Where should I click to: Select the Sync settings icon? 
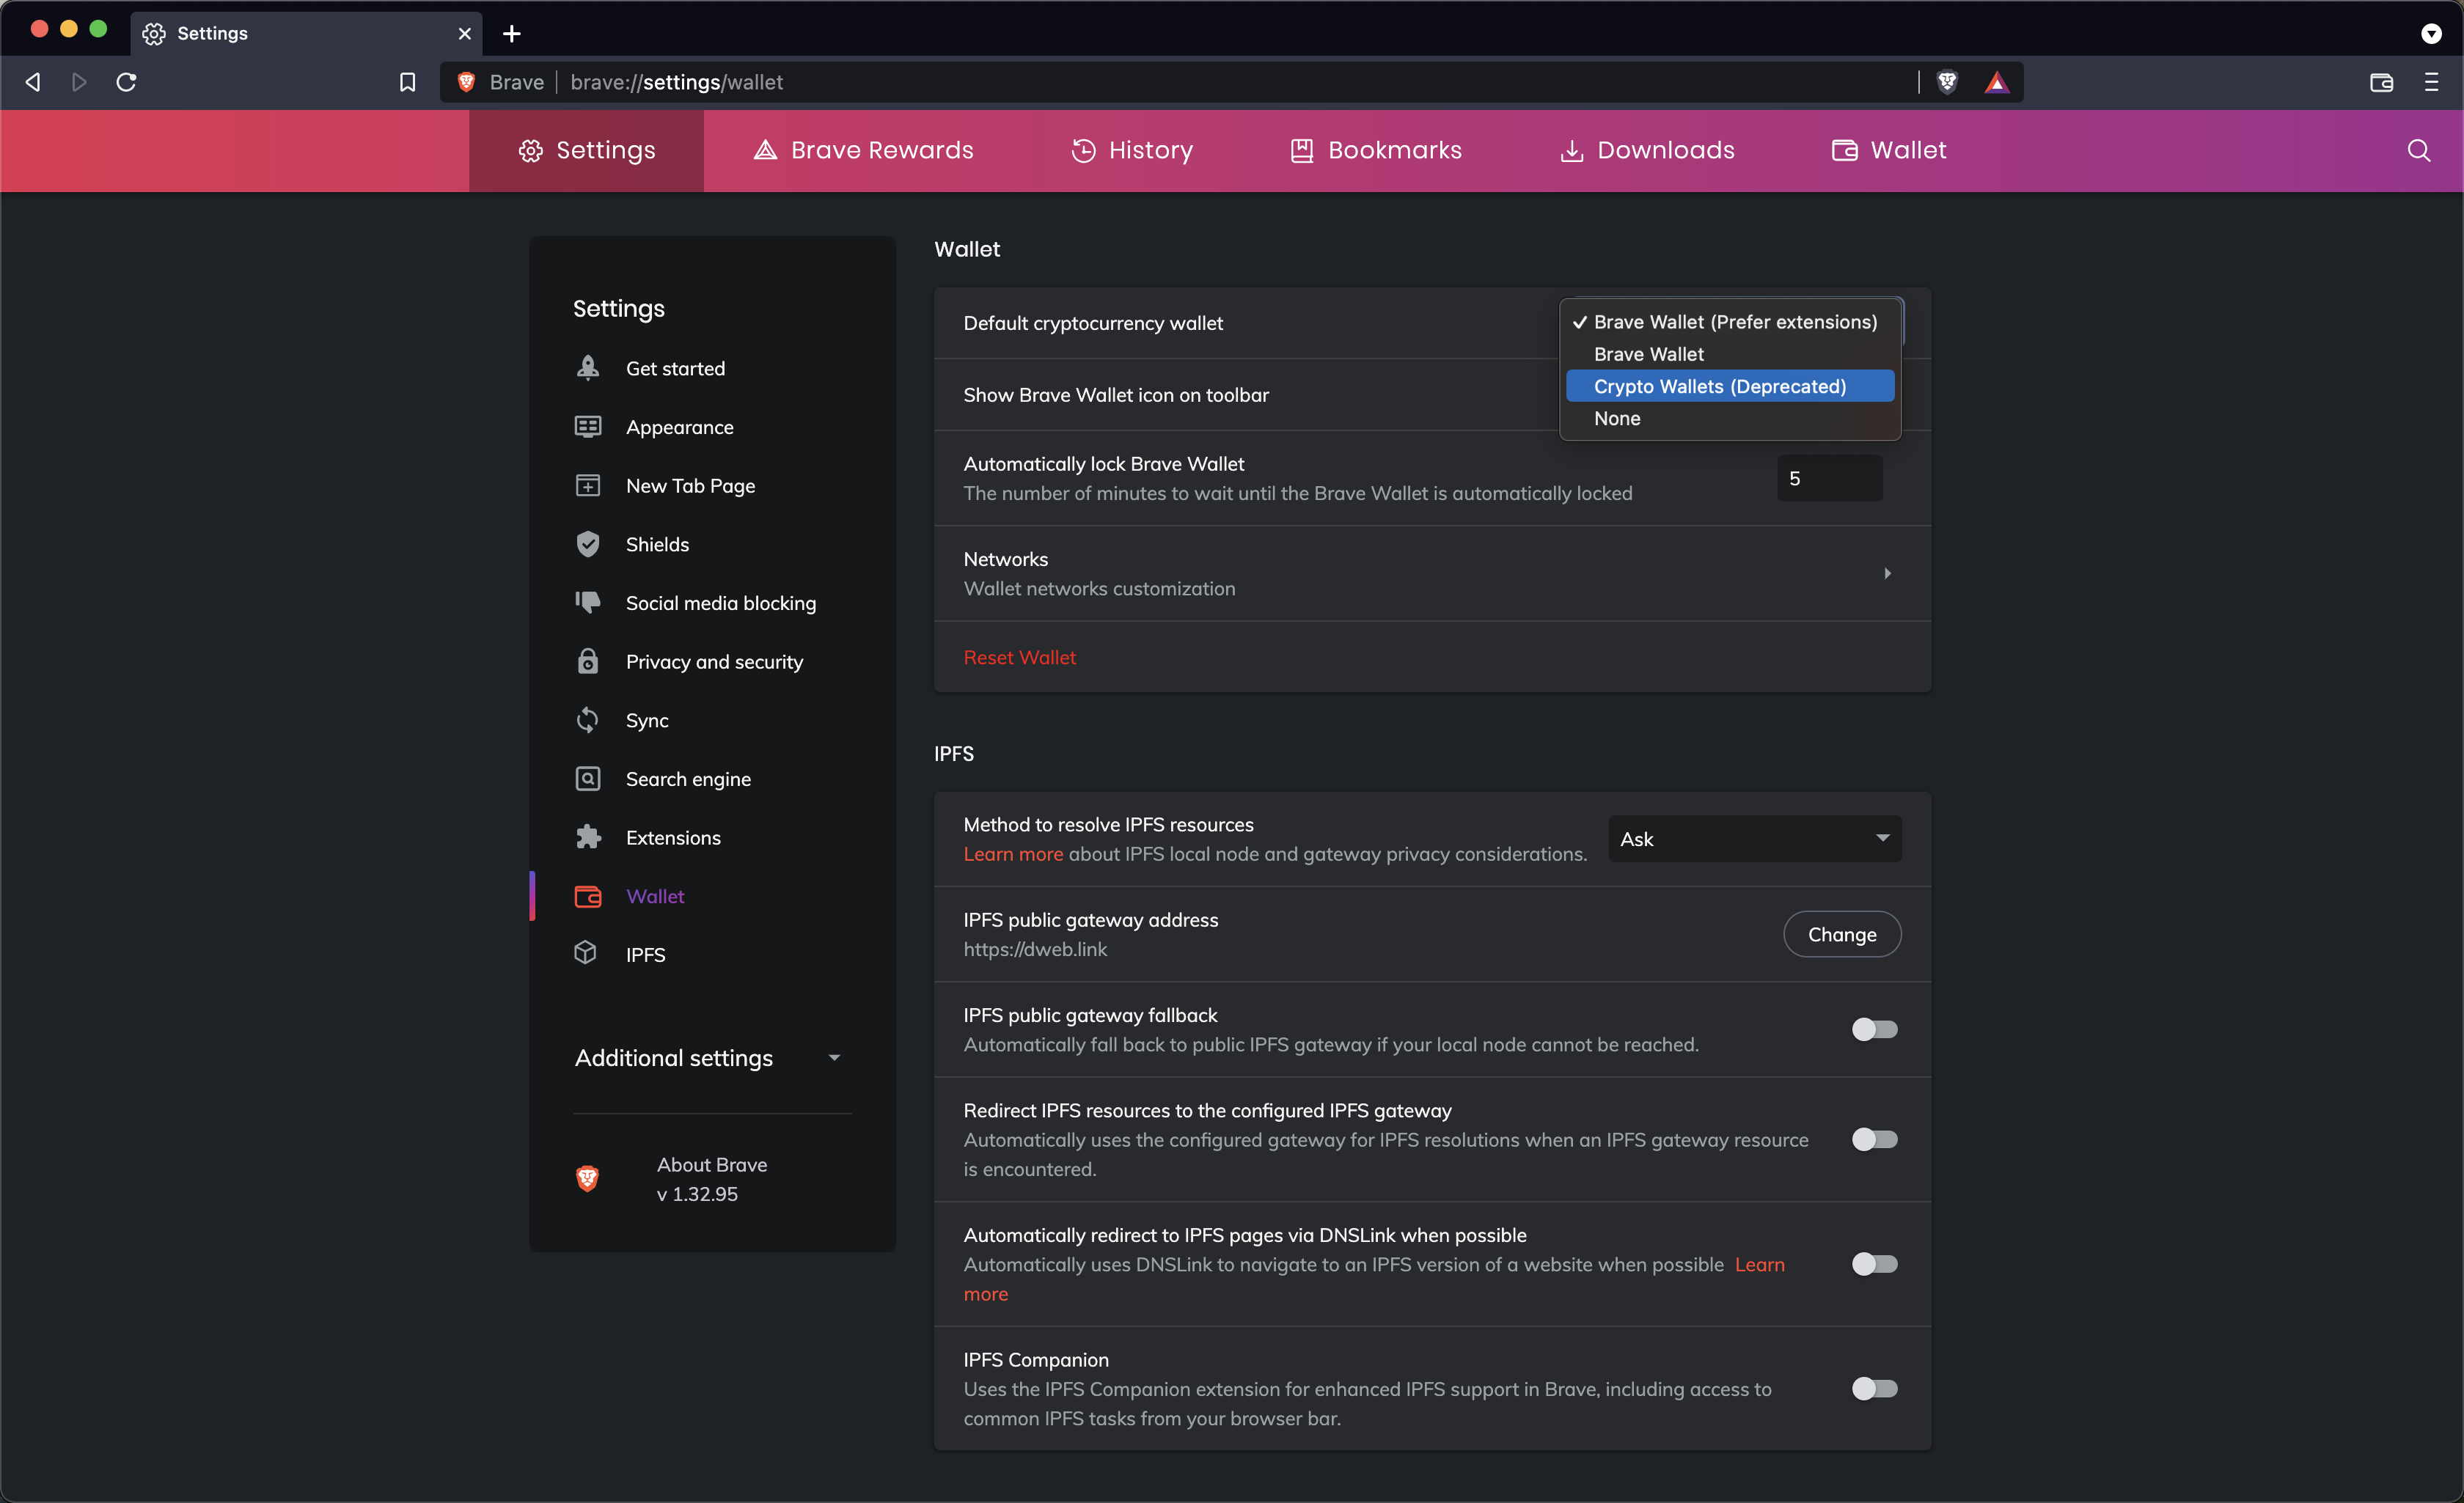pos(588,720)
